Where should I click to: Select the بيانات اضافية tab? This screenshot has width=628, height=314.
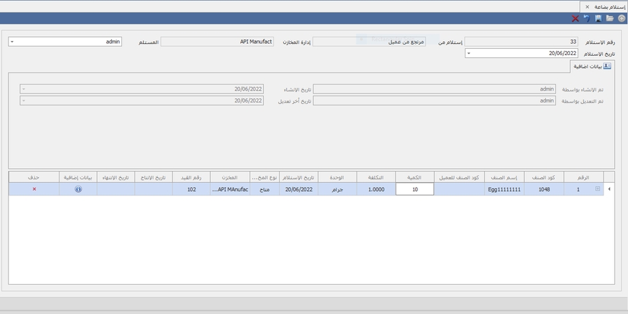(591, 66)
